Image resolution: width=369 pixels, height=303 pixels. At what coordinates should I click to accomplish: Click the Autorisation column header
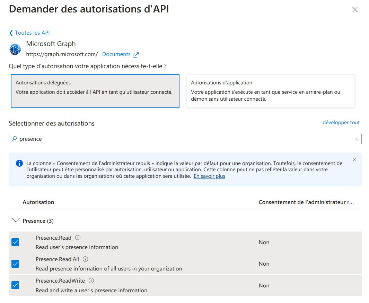[38, 202]
